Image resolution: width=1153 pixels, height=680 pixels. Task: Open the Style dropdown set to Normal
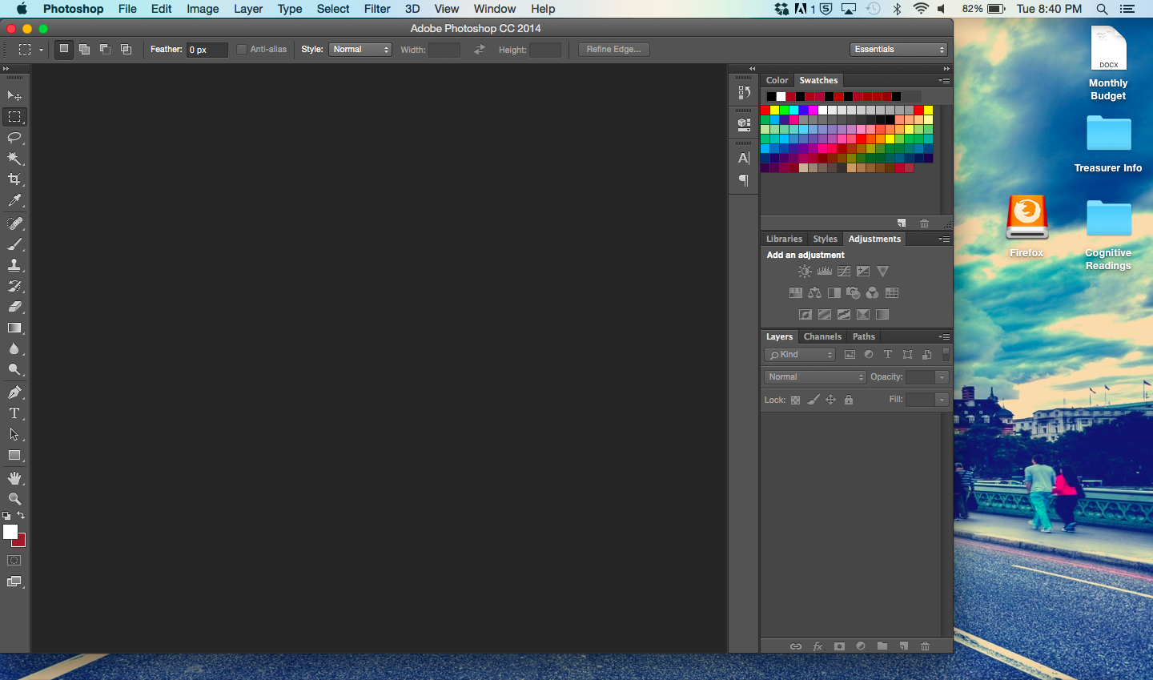click(360, 50)
